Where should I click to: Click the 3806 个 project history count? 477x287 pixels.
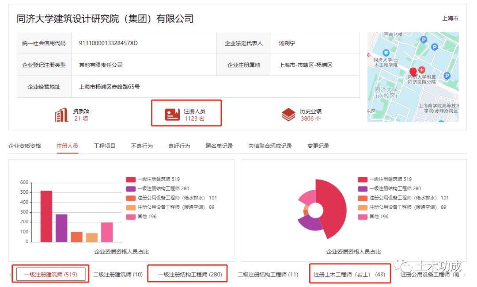310,119
